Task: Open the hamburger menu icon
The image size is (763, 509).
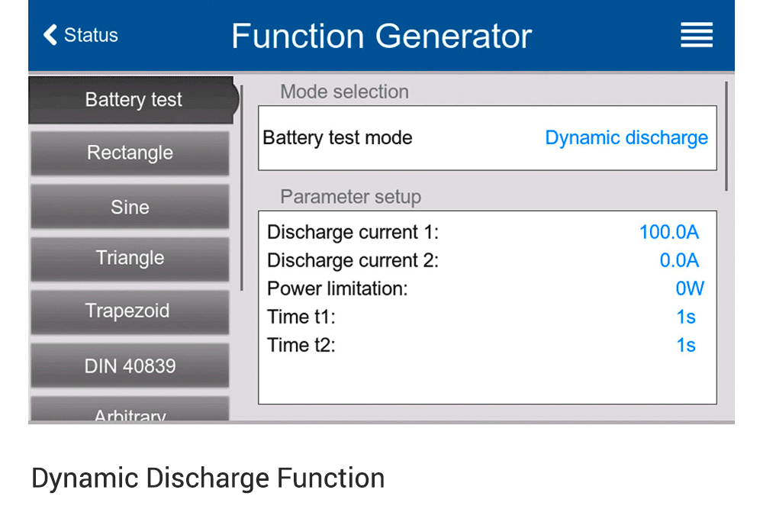Action: tap(697, 35)
